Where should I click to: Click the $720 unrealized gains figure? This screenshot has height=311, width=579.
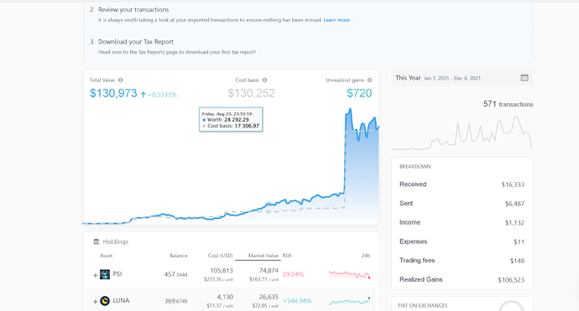coord(359,93)
